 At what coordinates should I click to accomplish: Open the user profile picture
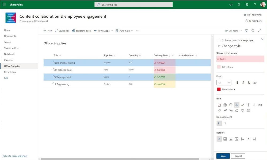263,5
